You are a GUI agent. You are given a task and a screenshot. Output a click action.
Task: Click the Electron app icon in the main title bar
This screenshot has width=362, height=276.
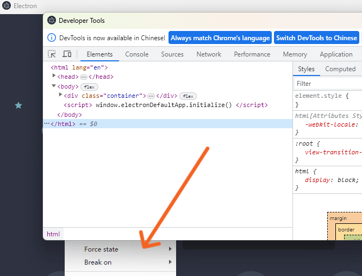[x=7, y=5]
